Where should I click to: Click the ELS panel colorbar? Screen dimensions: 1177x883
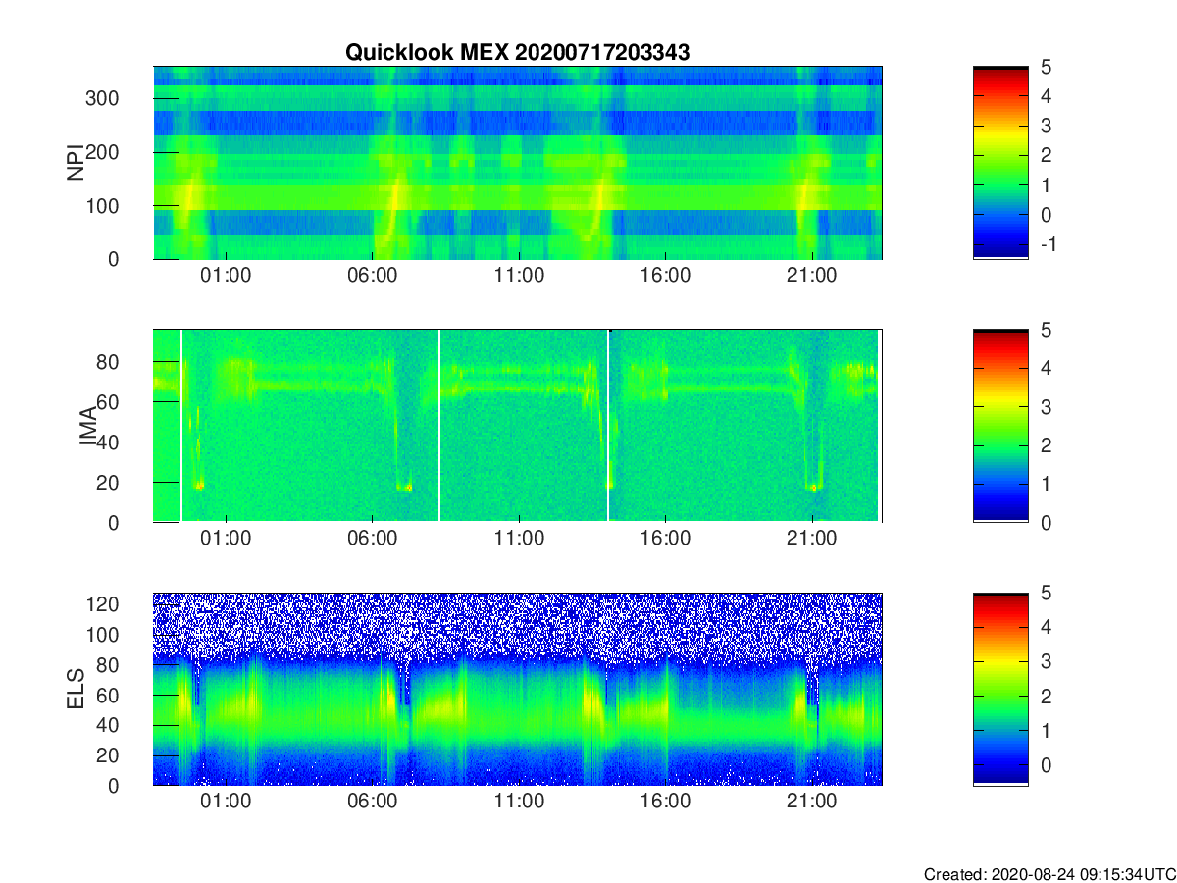click(x=1000, y=689)
